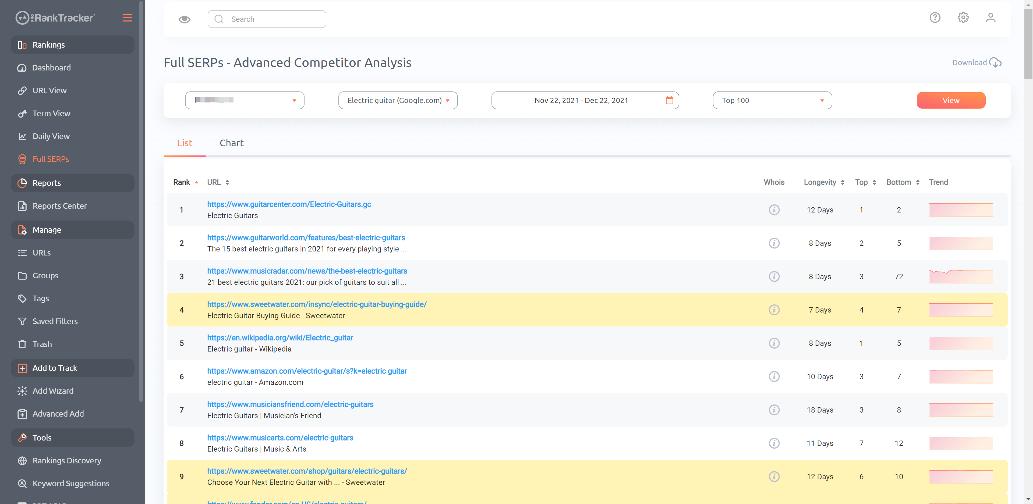Show Whois info for amazon.com row

pos(774,376)
